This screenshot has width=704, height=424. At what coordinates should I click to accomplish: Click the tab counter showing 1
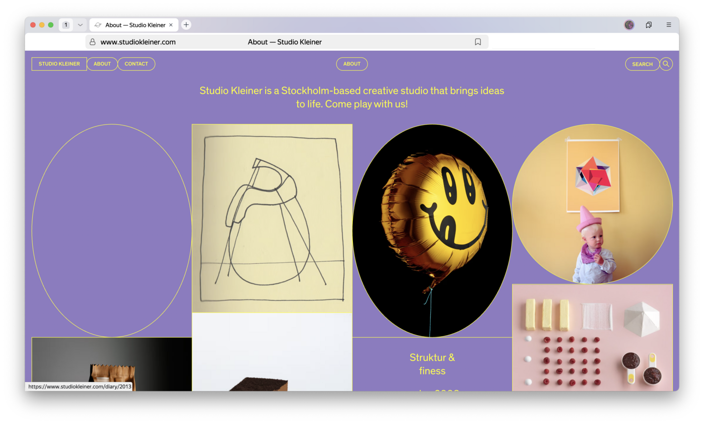(66, 25)
